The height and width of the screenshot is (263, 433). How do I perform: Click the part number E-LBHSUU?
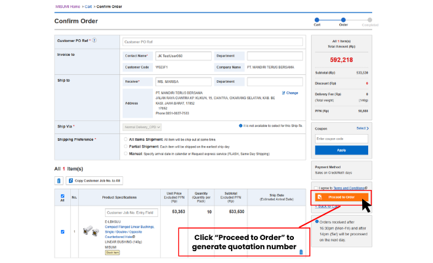pyautogui.click(x=113, y=222)
